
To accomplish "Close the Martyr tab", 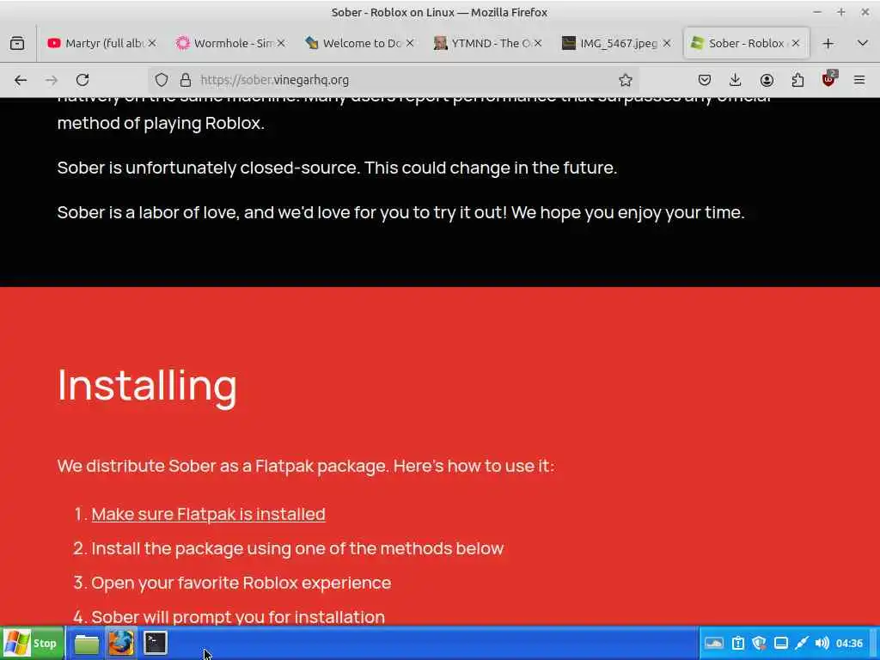I will point(152,43).
